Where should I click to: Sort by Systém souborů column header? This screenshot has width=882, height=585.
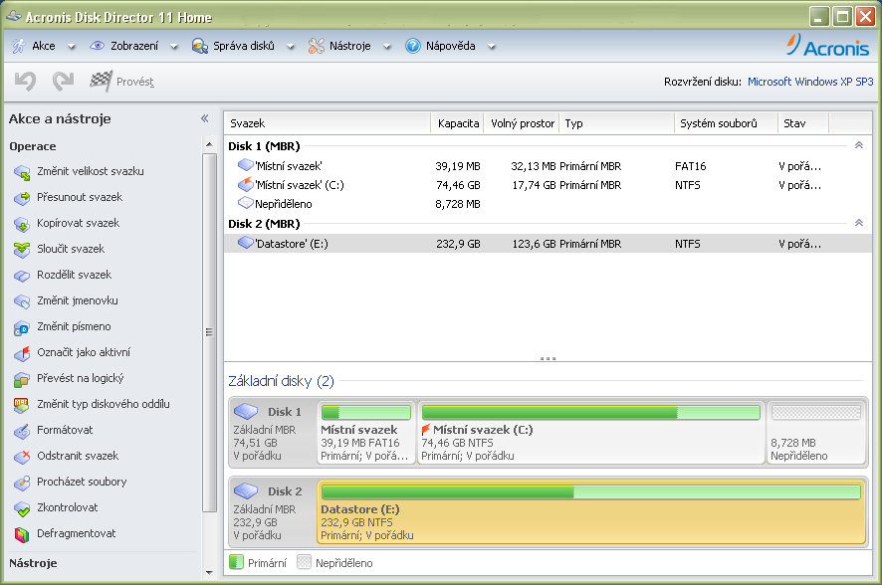click(726, 123)
